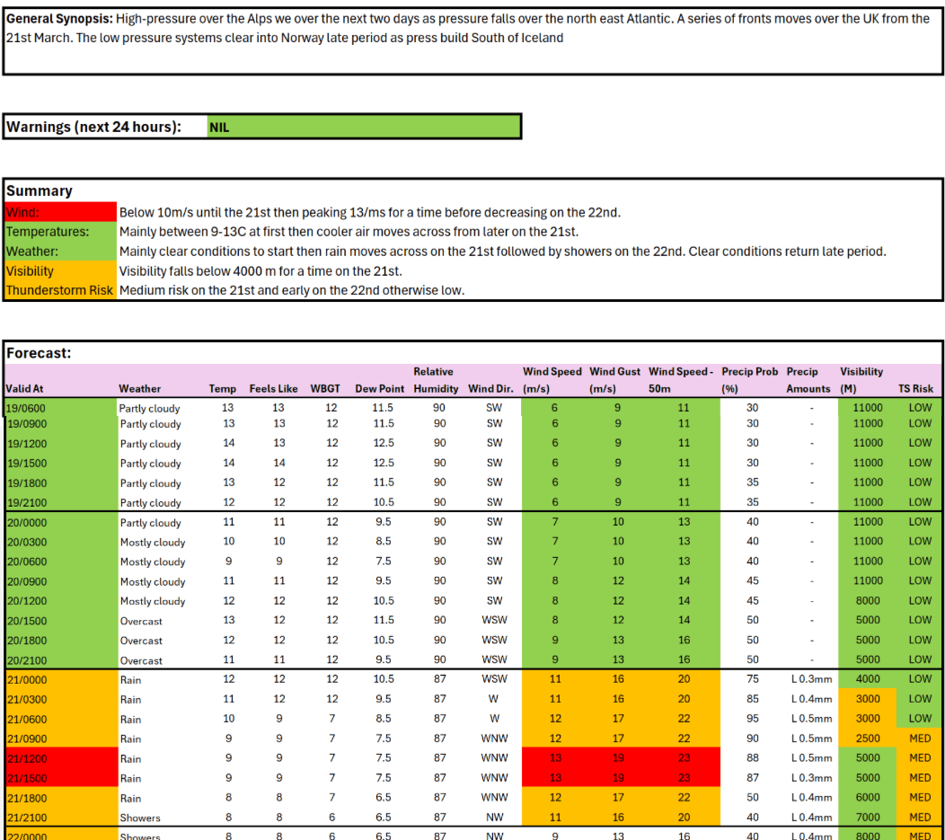
Task: Select Showers weather cell in 21/2100 row
Action: click(140, 818)
